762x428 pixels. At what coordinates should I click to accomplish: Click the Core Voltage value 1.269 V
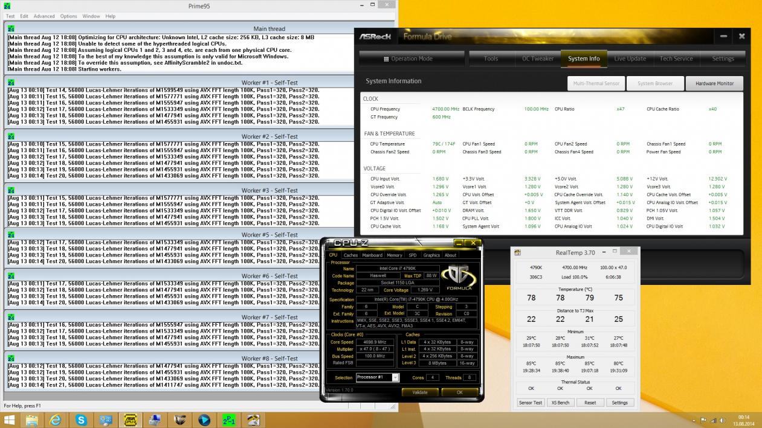(x=426, y=290)
